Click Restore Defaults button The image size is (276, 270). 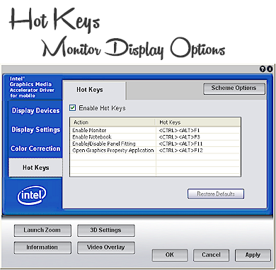(x=216, y=194)
